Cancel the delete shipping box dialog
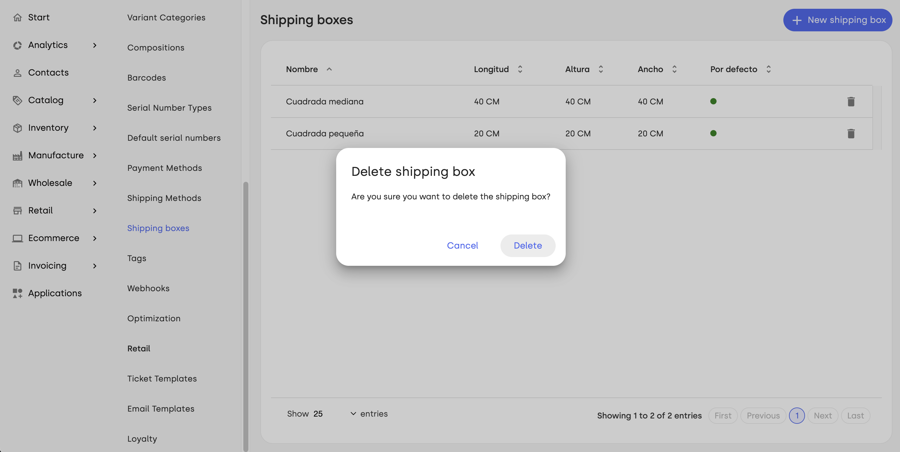Screen dimensions: 900x452 [x=462, y=245]
